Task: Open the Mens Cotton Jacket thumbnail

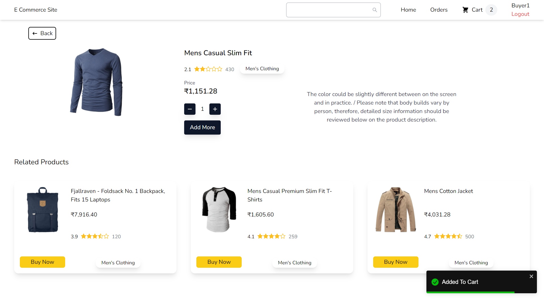Action: click(396, 210)
